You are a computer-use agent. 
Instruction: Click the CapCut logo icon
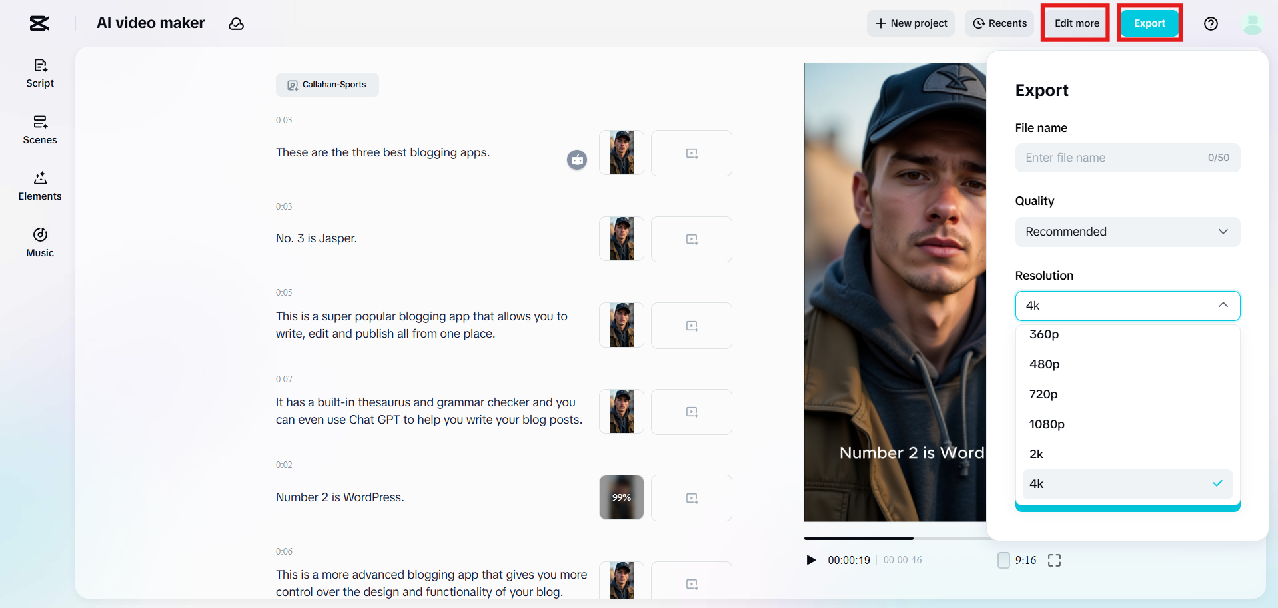pos(39,23)
